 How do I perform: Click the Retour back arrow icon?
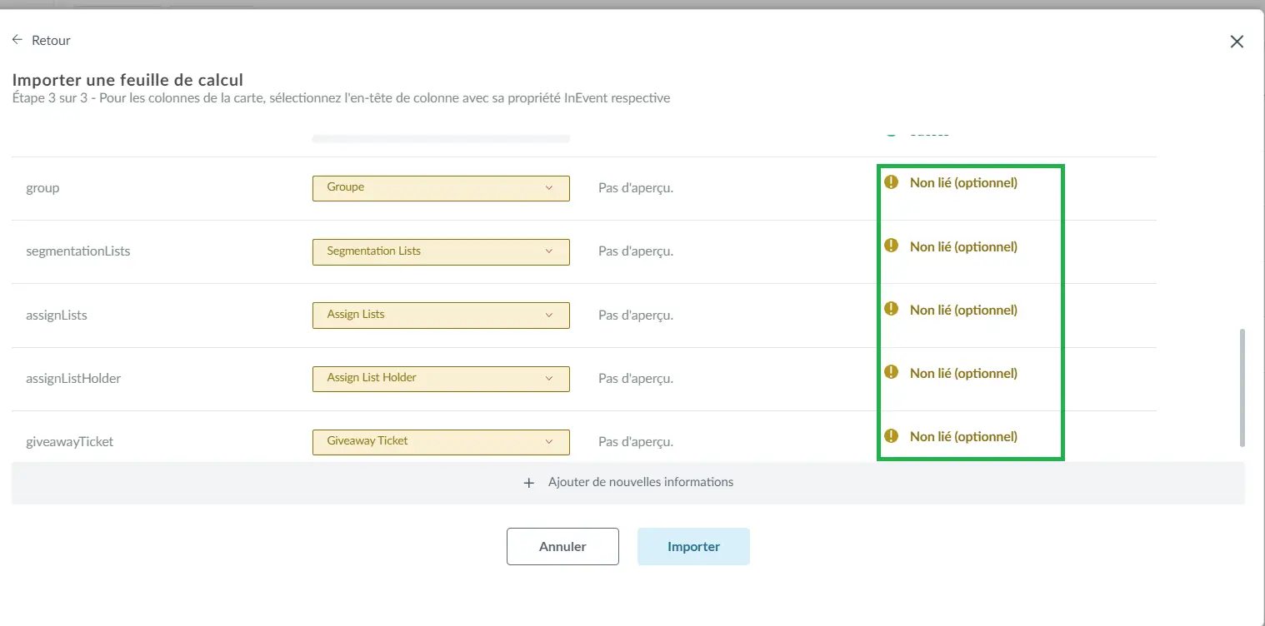pos(17,40)
